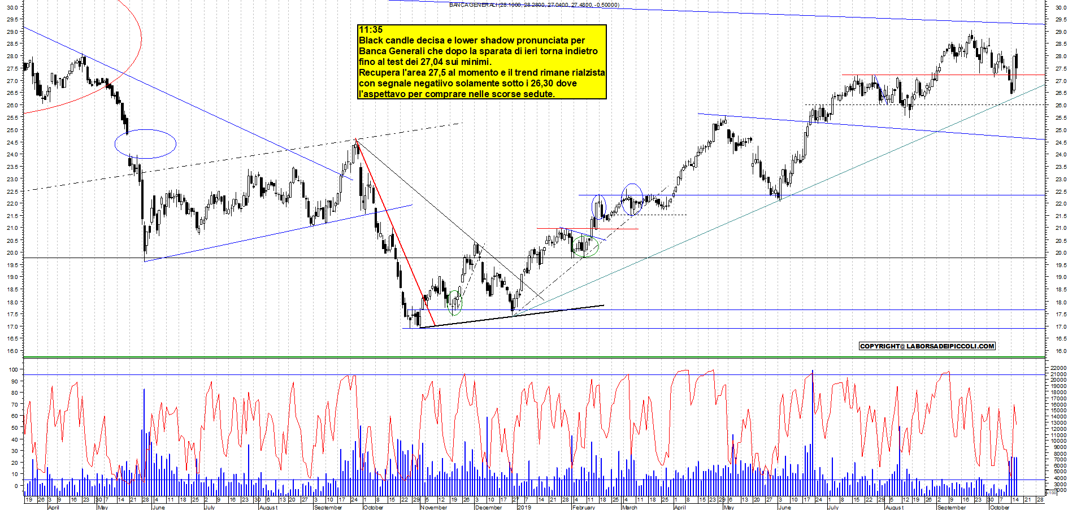
Task: Click the December month label on the time axis
Action: [x=488, y=507]
